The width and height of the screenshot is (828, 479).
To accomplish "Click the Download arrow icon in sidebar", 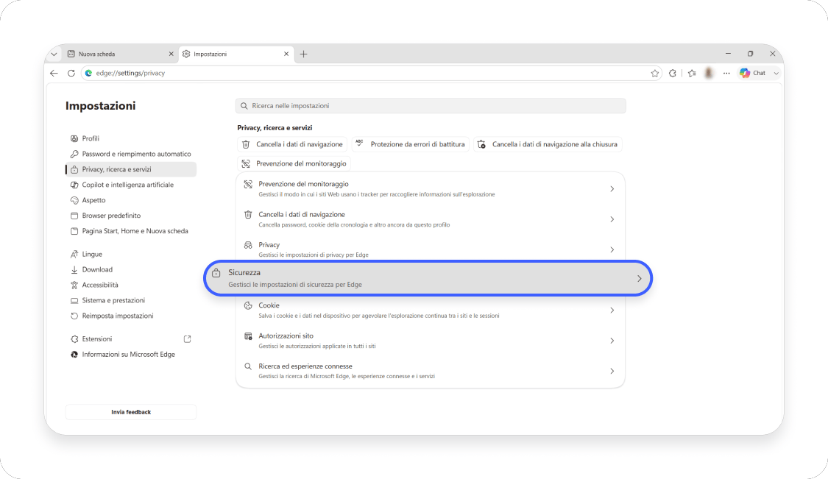I will point(74,269).
